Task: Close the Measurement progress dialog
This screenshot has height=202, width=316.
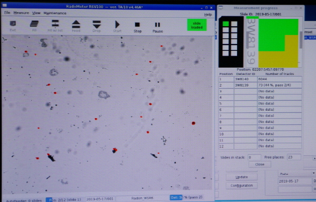Action: pyautogui.click(x=260, y=164)
